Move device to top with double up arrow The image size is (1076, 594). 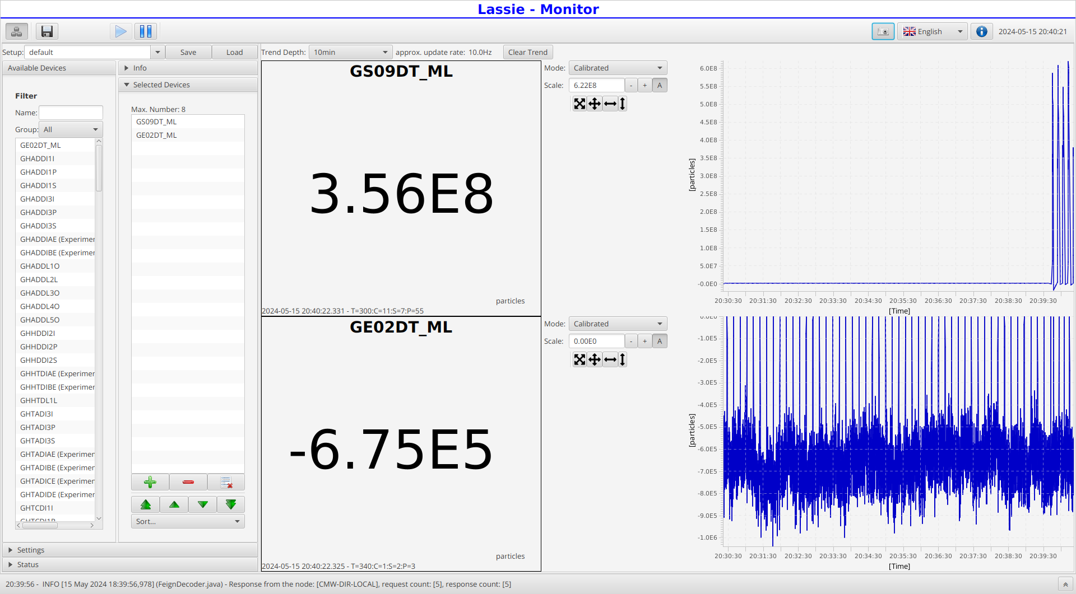tap(146, 504)
